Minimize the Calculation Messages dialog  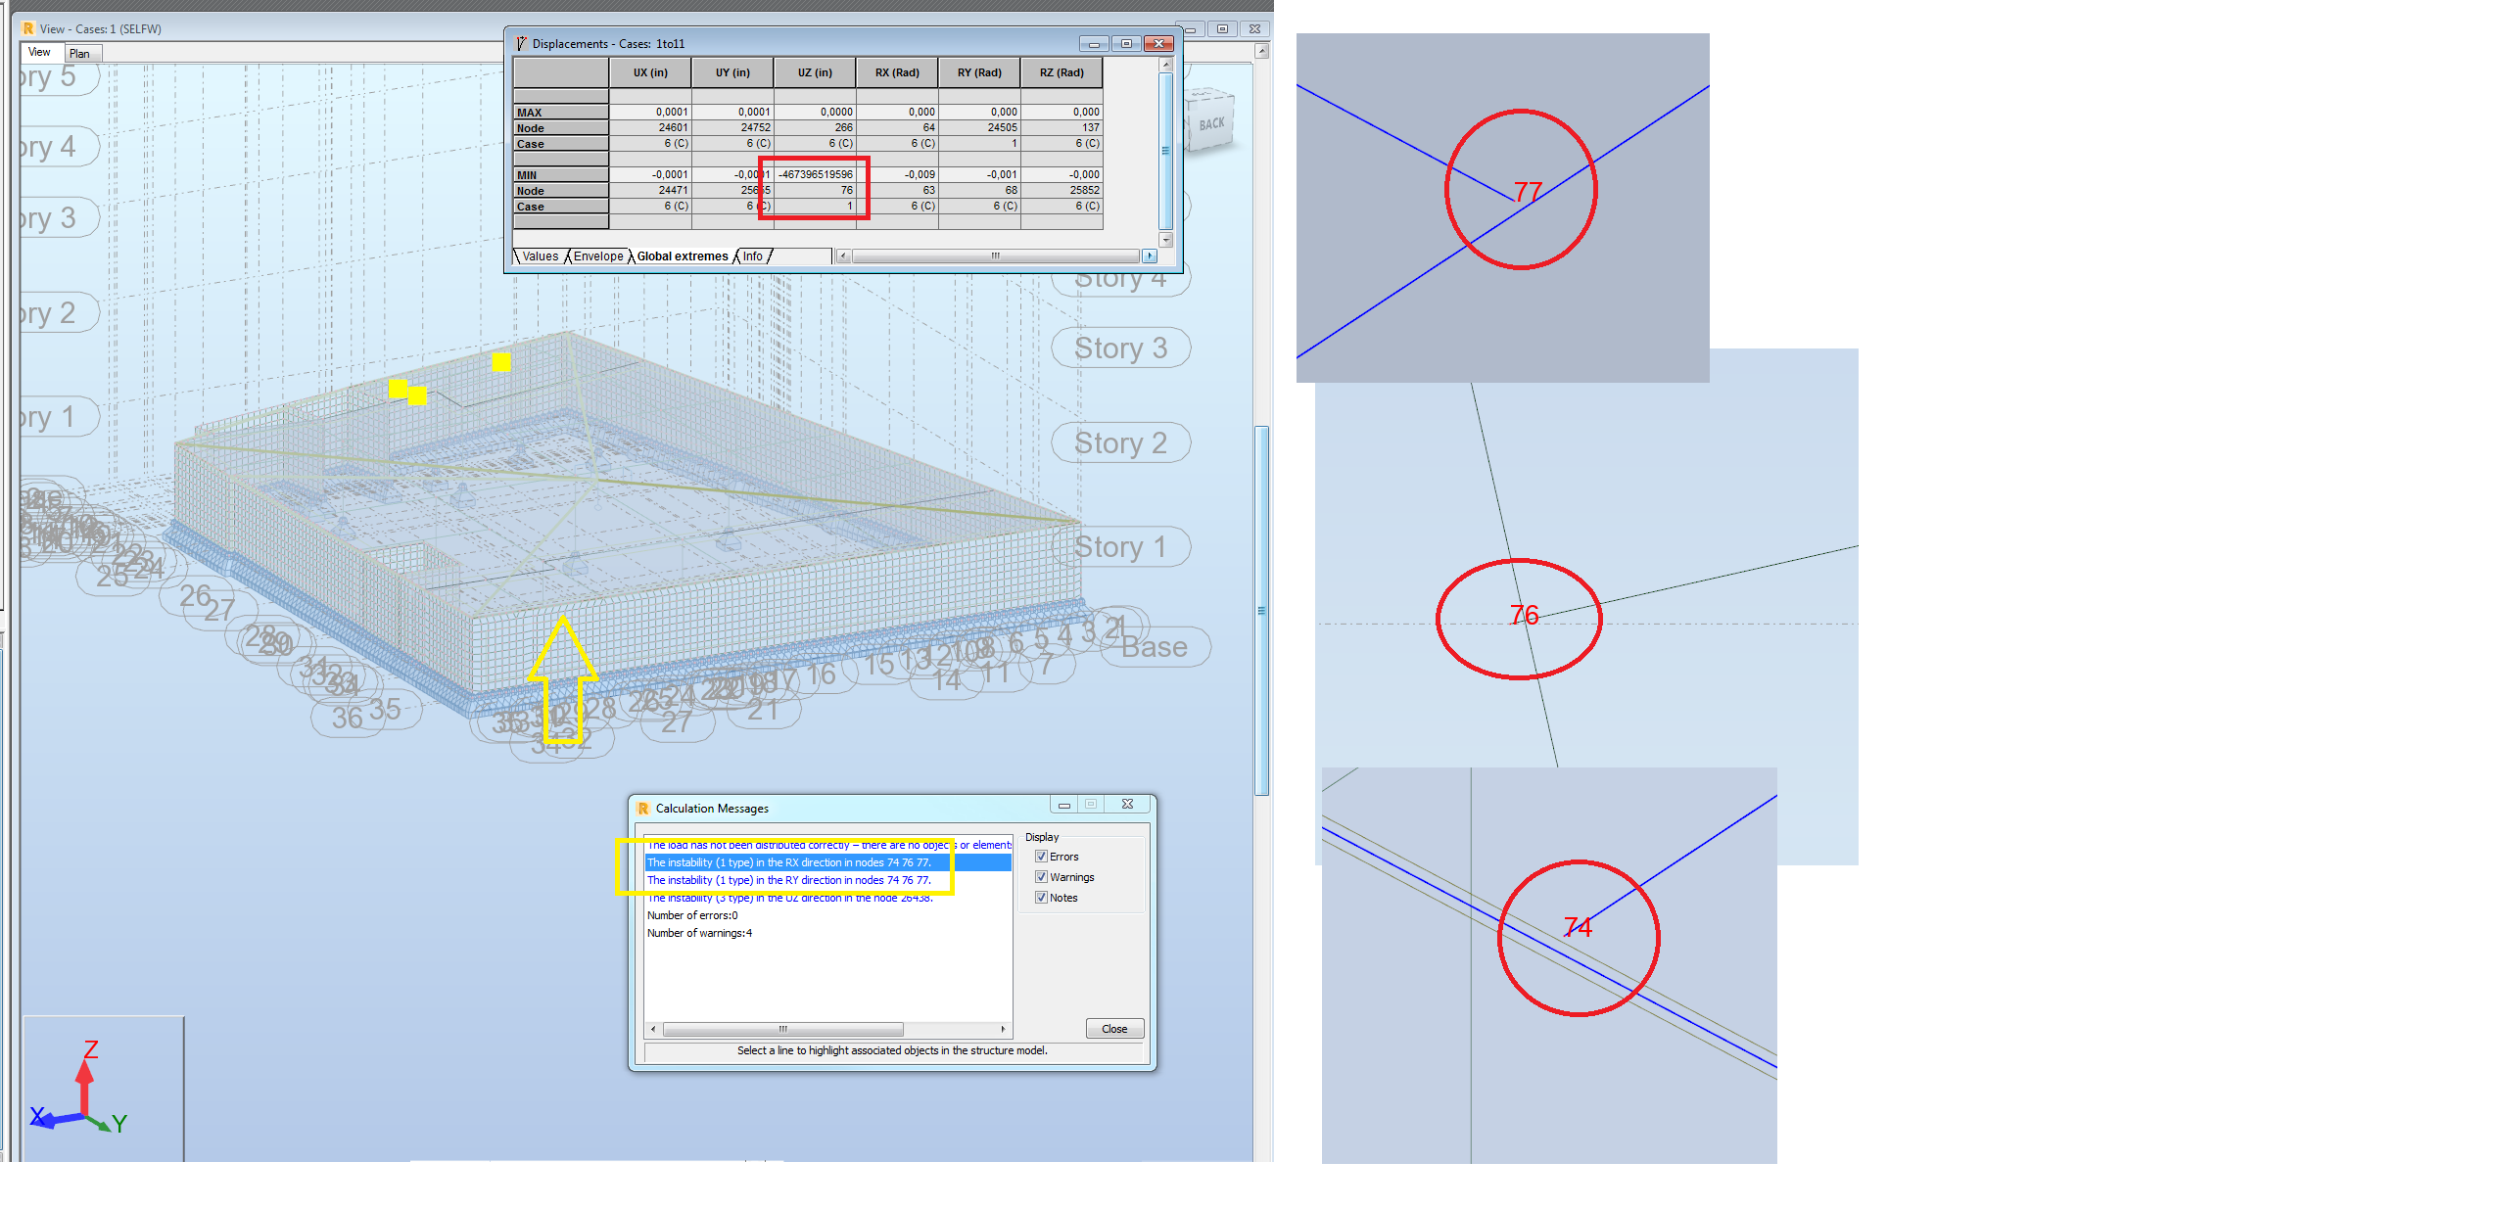(x=1063, y=805)
